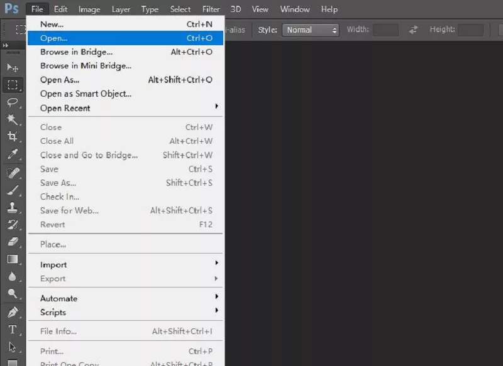Open the Layer menu

(x=121, y=9)
